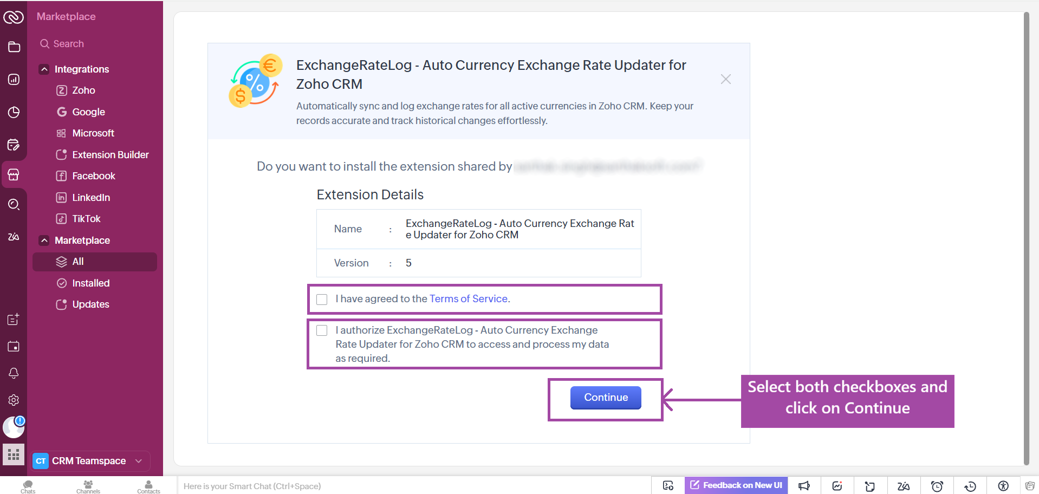Collapse the Integrations section
The width and height of the screenshot is (1039, 494).
44,69
